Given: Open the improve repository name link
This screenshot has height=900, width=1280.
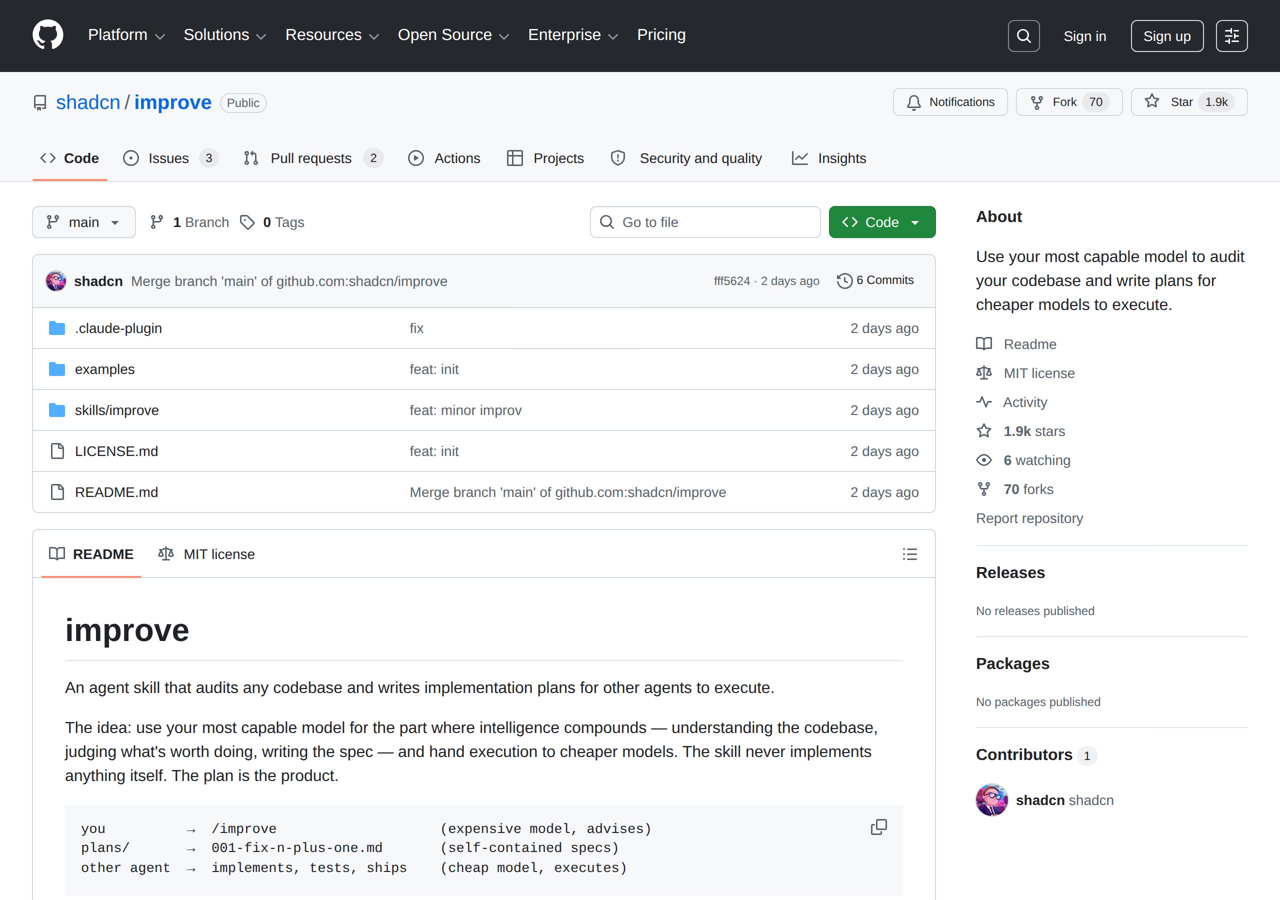Looking at the screenshot, I should 173,102.
